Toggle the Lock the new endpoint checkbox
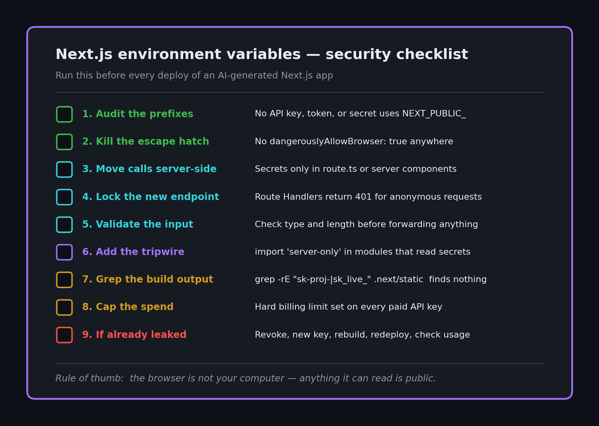 click(64, 197)
